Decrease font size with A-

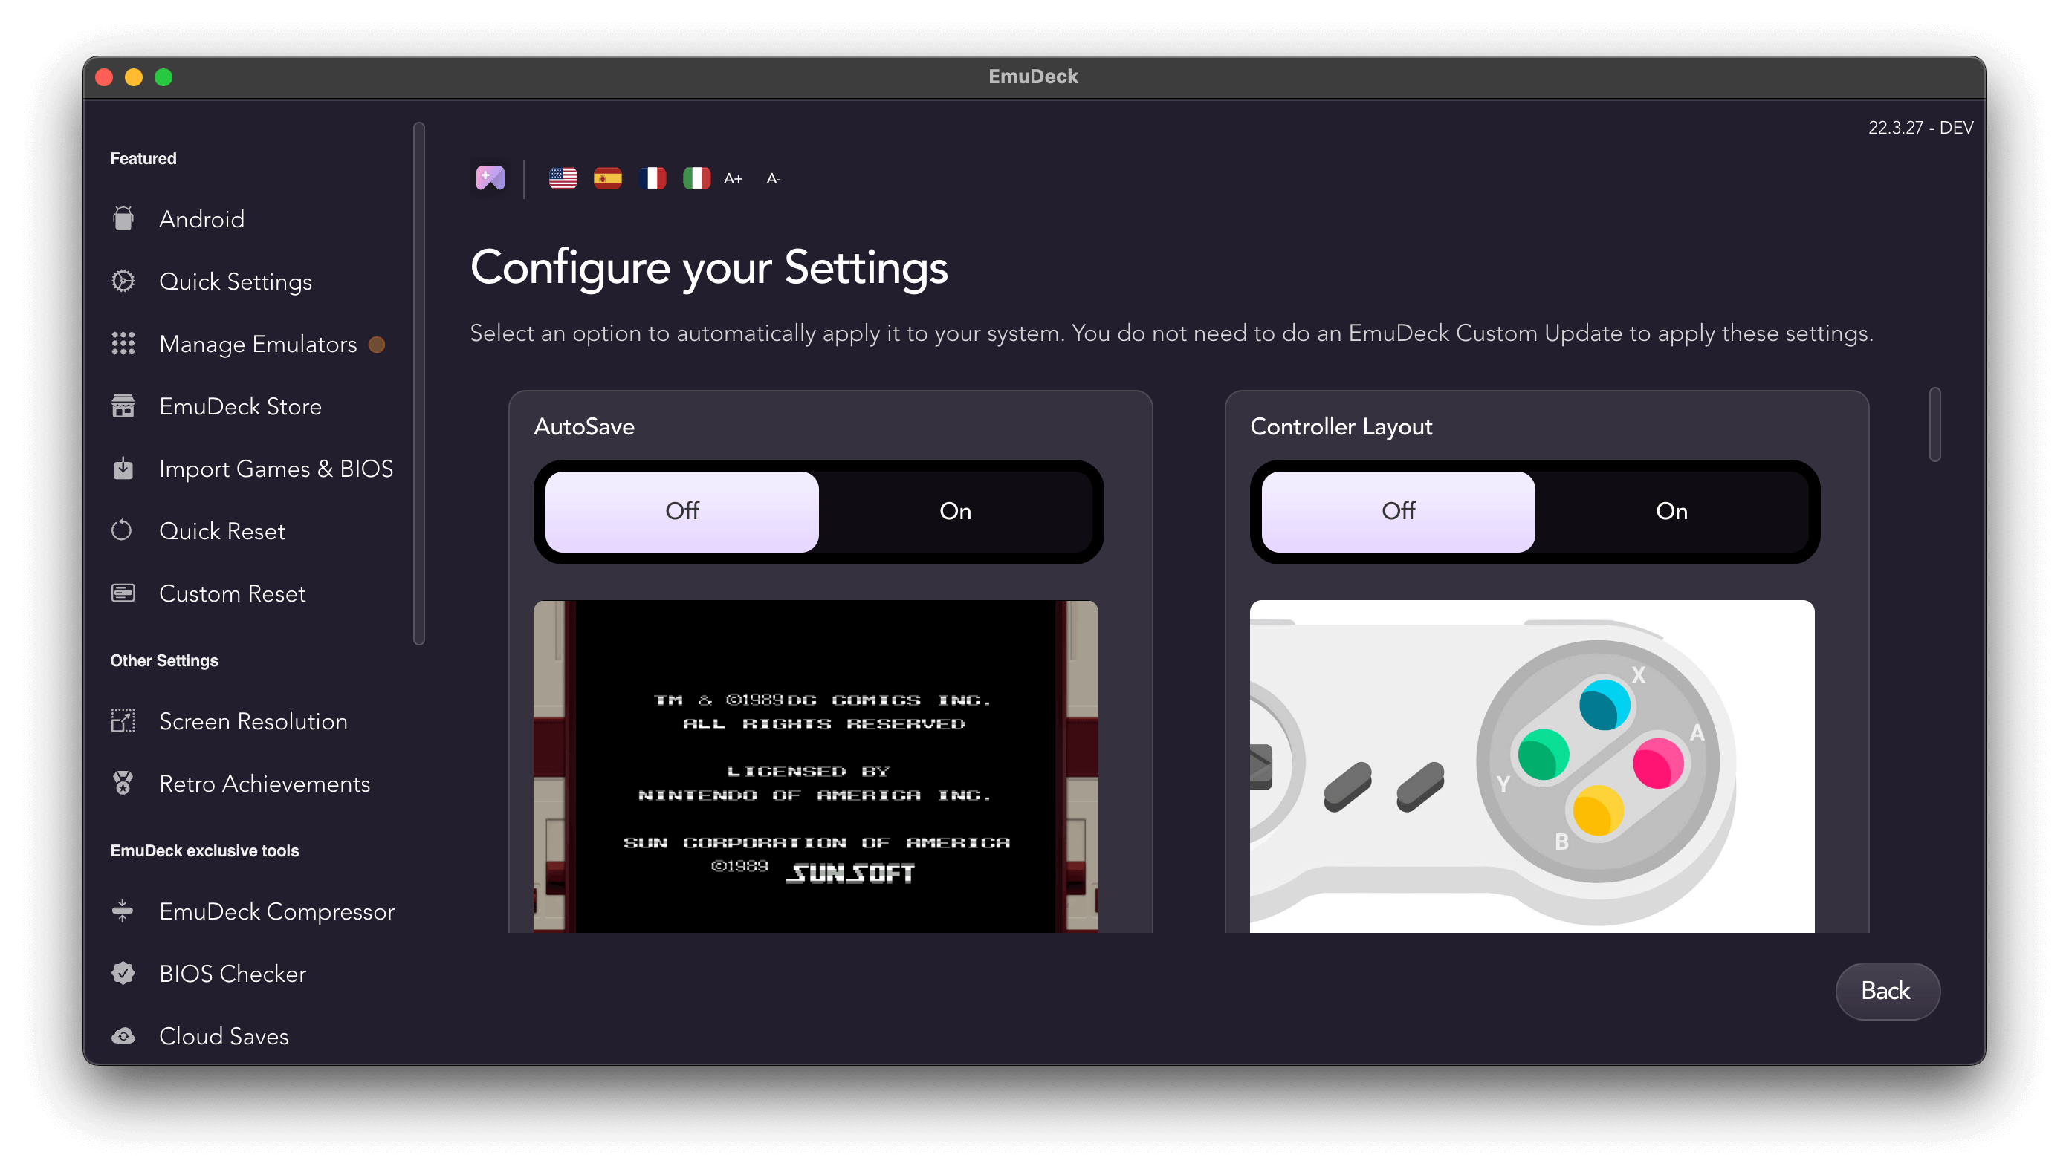click(774, 179)
